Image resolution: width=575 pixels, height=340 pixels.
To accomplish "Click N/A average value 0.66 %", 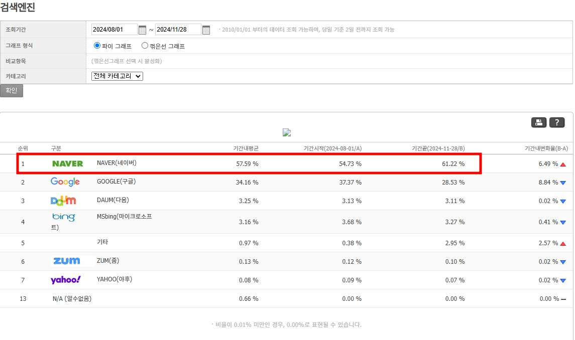I will pos(249,299).
